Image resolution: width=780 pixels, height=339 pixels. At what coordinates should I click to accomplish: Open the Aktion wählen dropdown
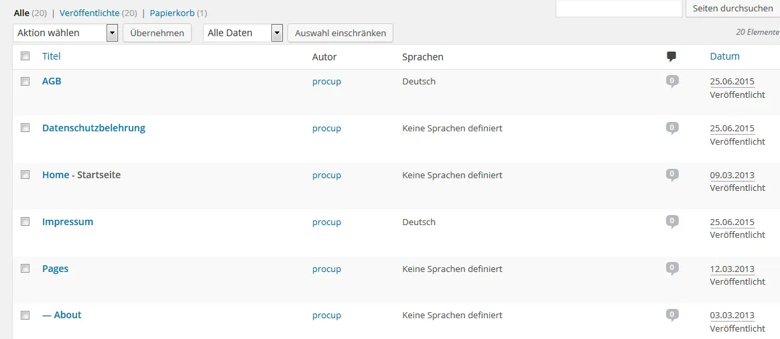[65, 33]
